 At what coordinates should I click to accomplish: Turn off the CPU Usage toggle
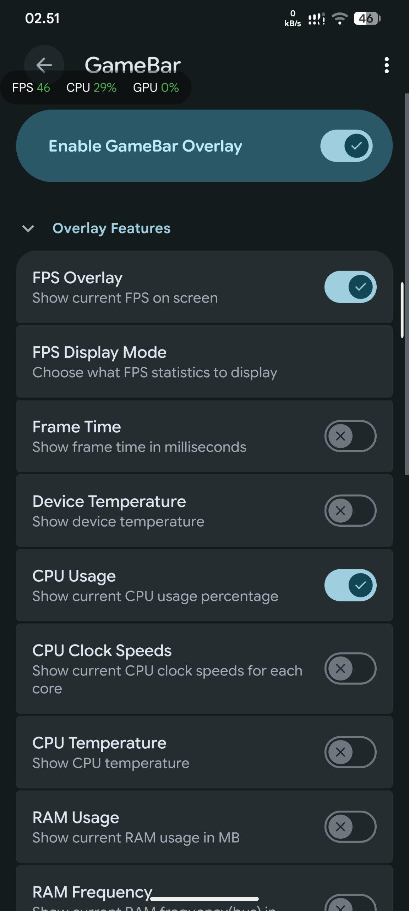pyautogui.click(x=350, y=585)
